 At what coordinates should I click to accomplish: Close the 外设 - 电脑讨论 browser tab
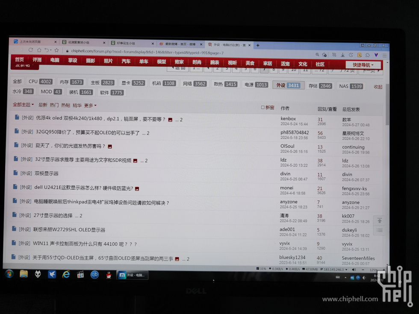pos(249,45)
